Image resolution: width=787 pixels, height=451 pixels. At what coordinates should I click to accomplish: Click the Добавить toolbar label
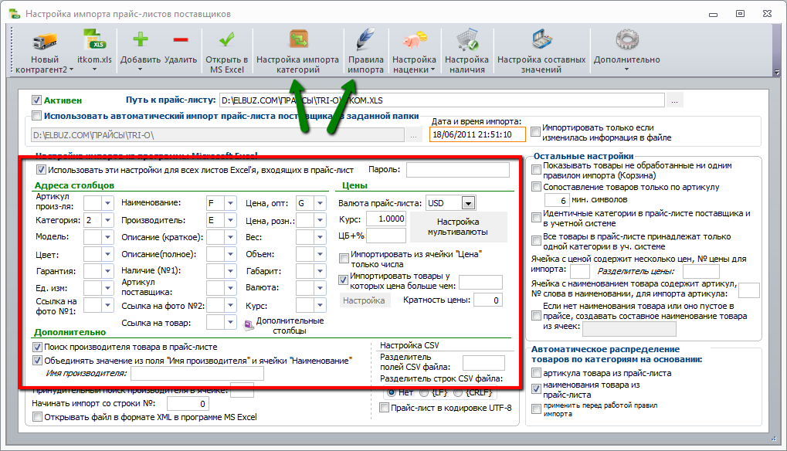tap(141, 59)
